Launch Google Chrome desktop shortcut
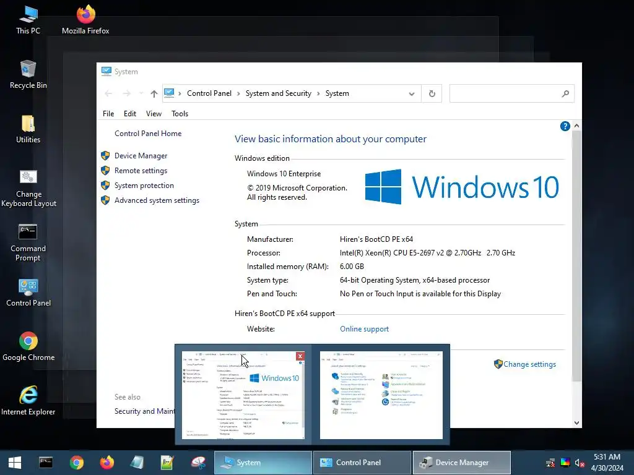The width and height of the screenshot is (634, 475). tap(28, 346)
